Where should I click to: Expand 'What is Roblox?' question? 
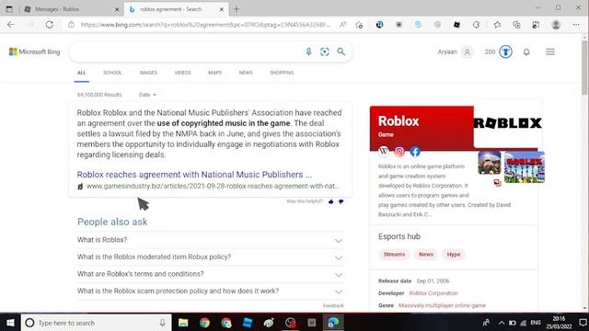point(210,240)
